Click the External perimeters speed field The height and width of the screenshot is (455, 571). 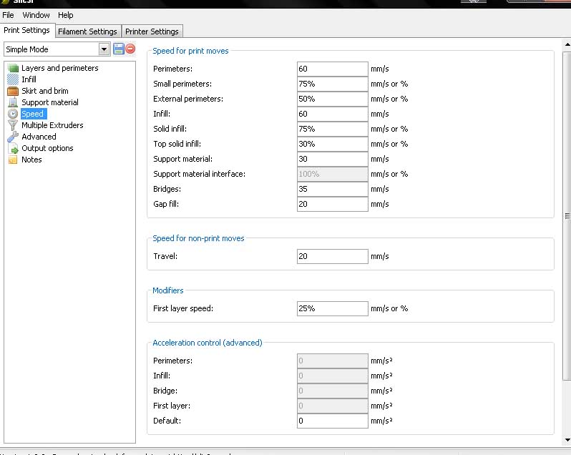click(333, 99)
